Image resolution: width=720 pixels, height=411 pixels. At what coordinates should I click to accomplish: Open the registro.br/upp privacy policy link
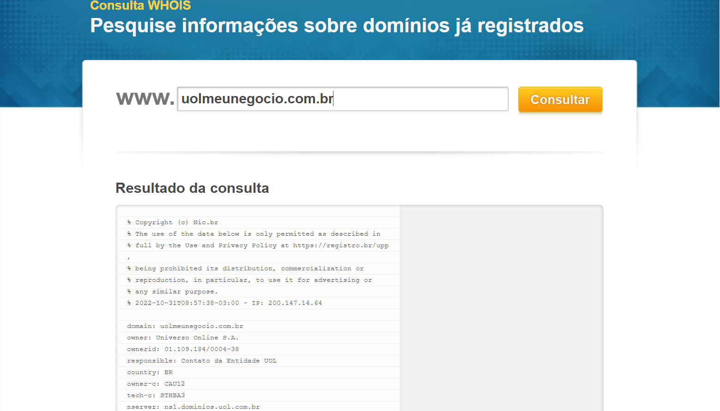pos(341,245)
